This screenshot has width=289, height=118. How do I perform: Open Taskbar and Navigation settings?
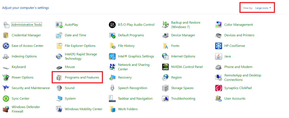click(x=135, y=99)
